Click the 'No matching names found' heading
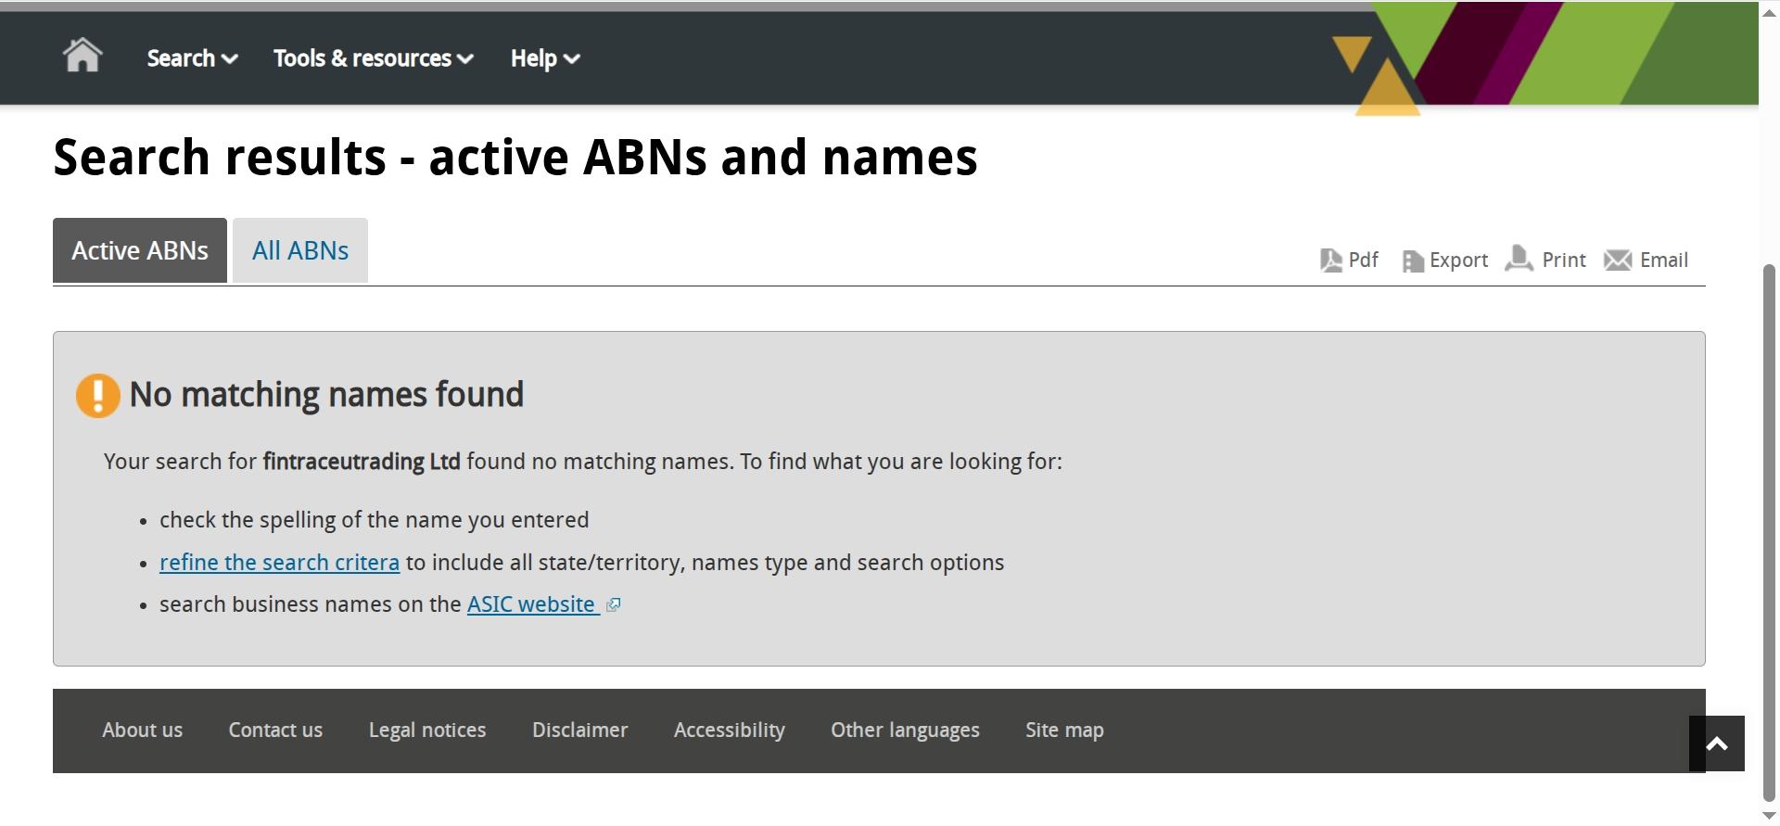Viewport: 1780px width, 826px height. coord(326,395)
